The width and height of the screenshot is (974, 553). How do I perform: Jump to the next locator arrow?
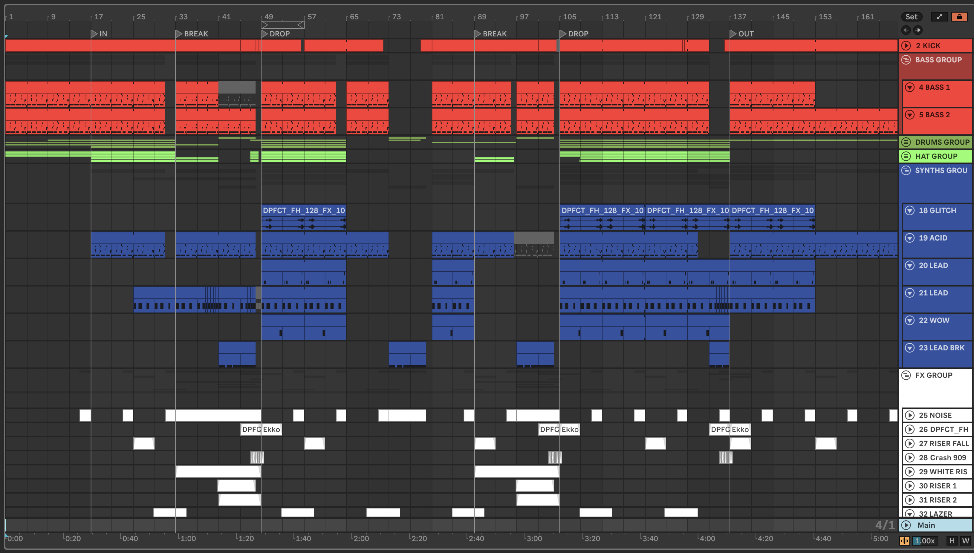[x=918, y=30]
